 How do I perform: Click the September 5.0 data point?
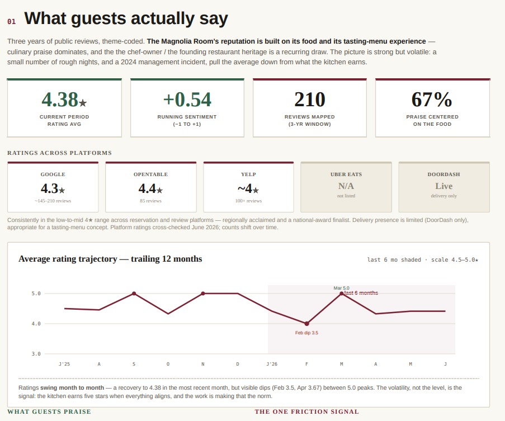pyautogui.click(x=134, y=294)
